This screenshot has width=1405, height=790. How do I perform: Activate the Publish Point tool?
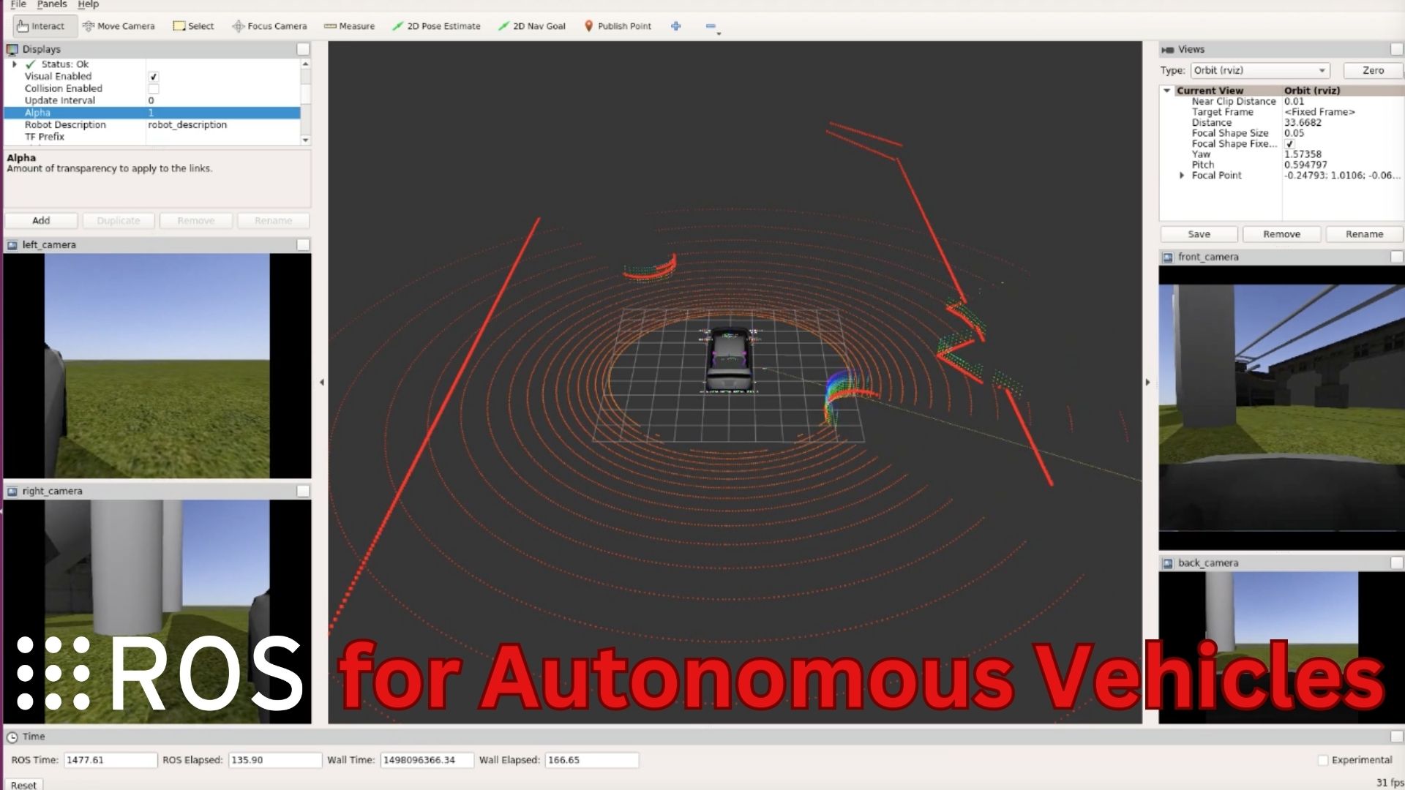point(618,26)
